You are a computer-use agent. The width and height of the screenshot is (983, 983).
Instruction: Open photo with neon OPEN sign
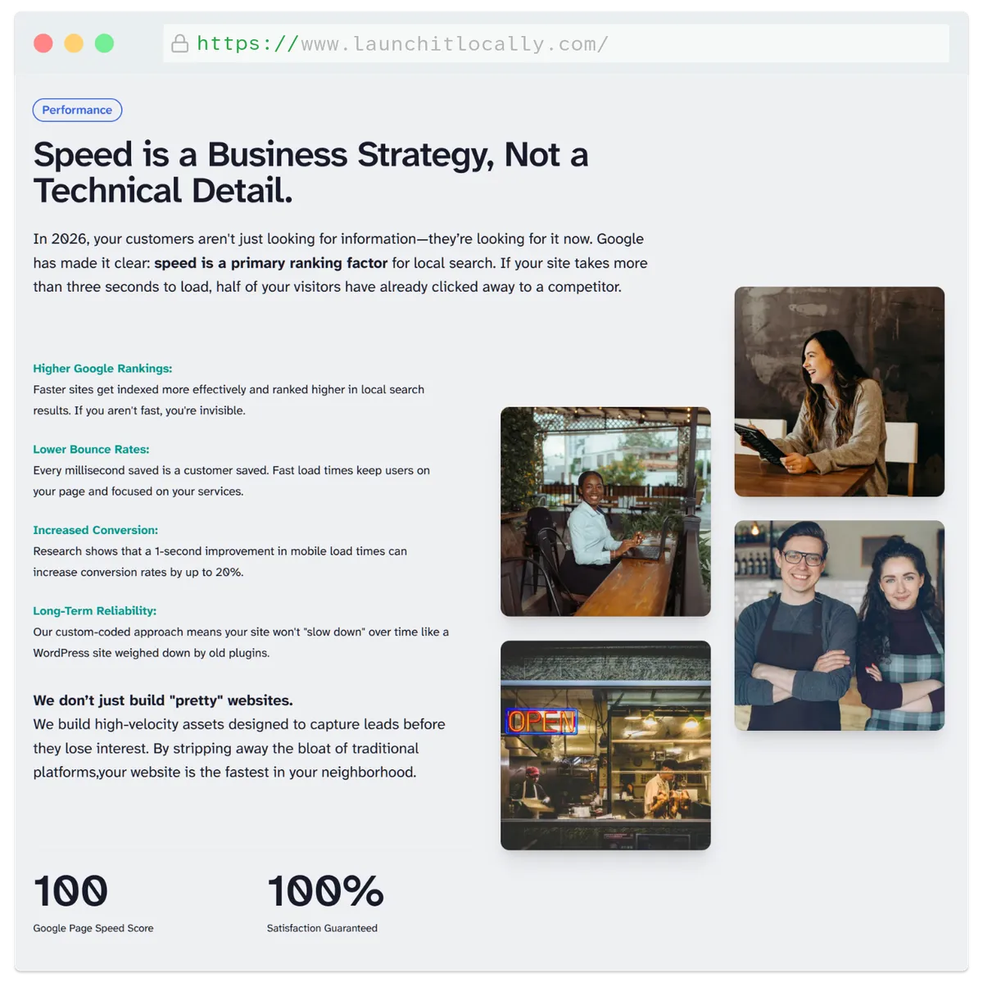[605, 745]
